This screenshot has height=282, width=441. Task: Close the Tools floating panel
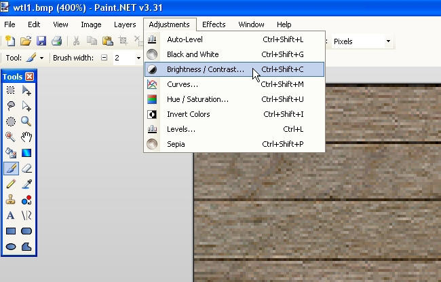[x=30, y=76]
